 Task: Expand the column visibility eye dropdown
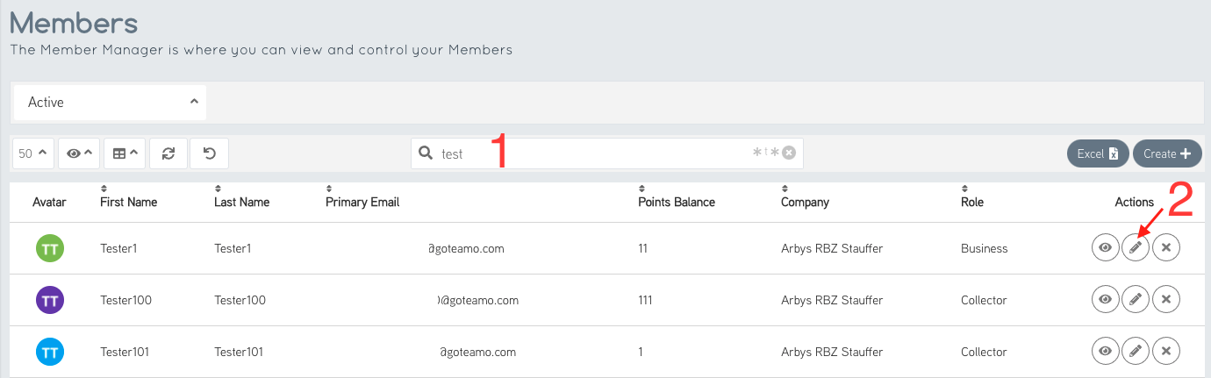79,153
